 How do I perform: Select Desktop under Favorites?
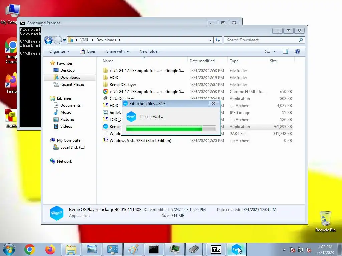click(67, 70)
